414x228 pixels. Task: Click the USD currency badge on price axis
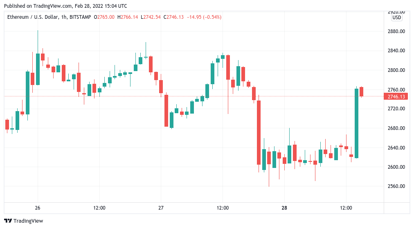tap(396, 18)
